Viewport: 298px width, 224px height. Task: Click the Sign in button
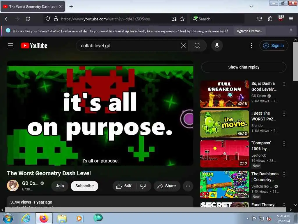274,45
